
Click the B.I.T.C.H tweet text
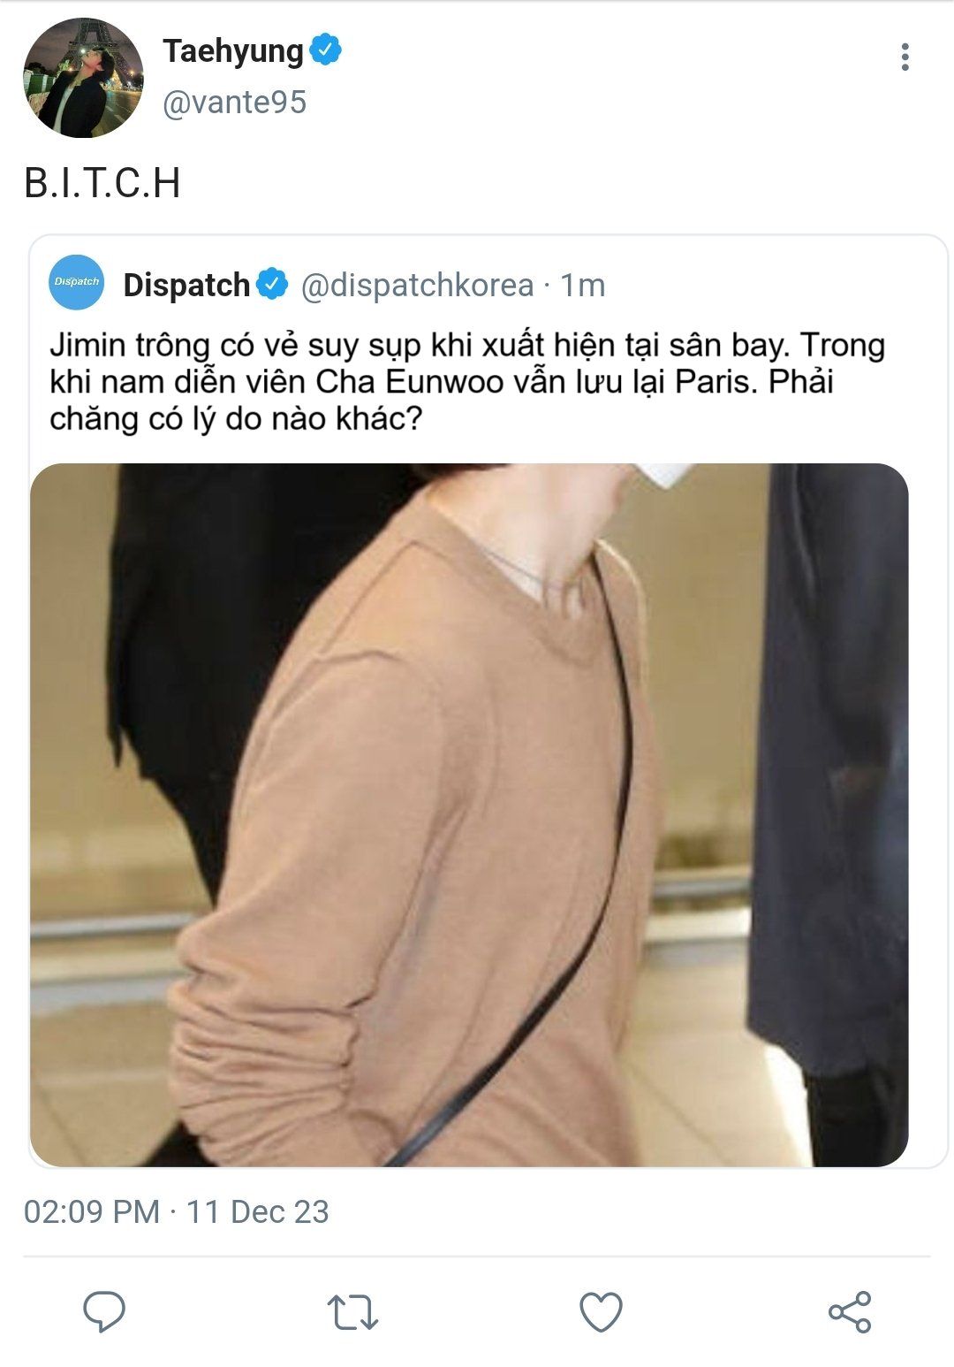(102, 183)
